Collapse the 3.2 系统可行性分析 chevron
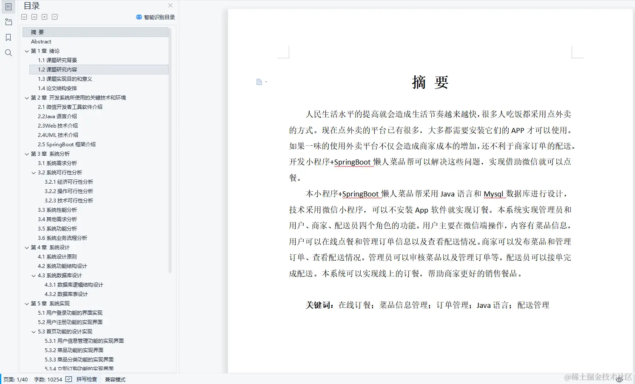This screenshot has width=635, height=384. [x=34, y=173]
